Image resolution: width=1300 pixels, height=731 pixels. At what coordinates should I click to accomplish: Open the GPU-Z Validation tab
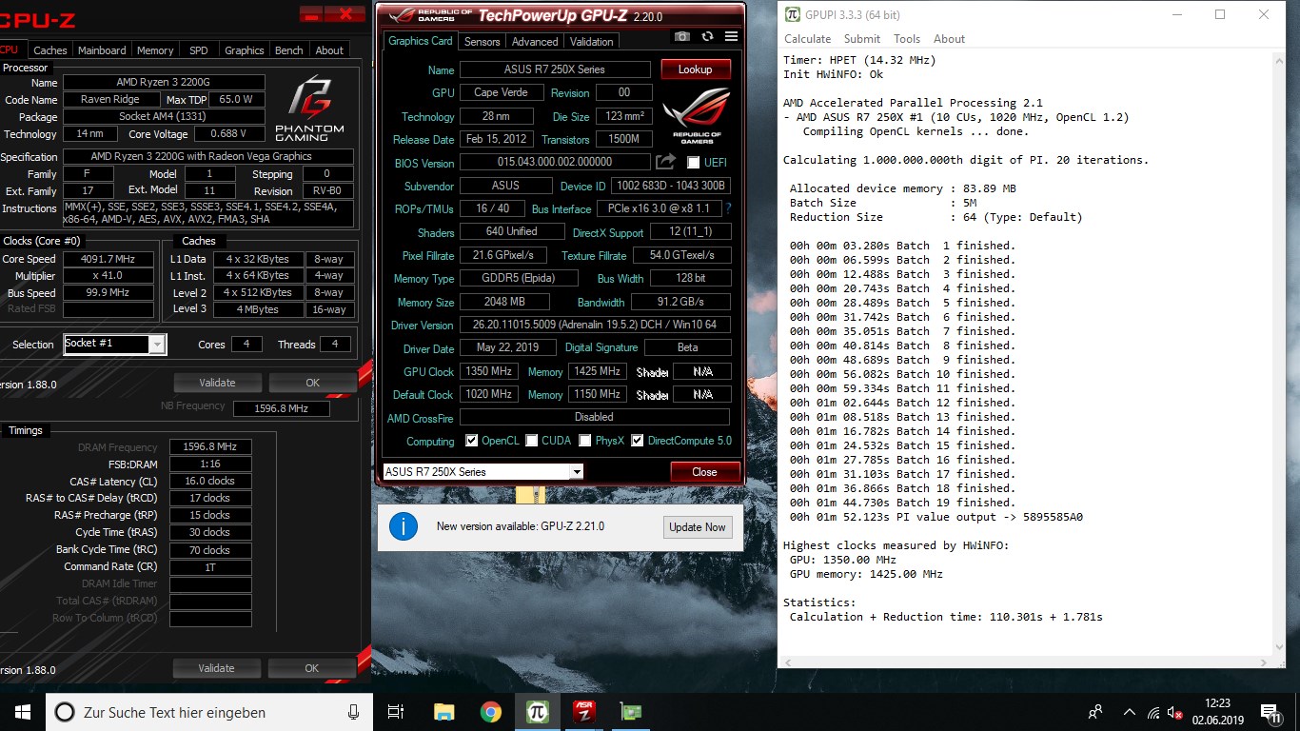tap(592, 42)
